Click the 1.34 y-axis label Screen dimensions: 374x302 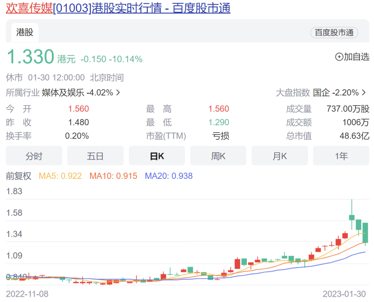[x=14, y=234]
